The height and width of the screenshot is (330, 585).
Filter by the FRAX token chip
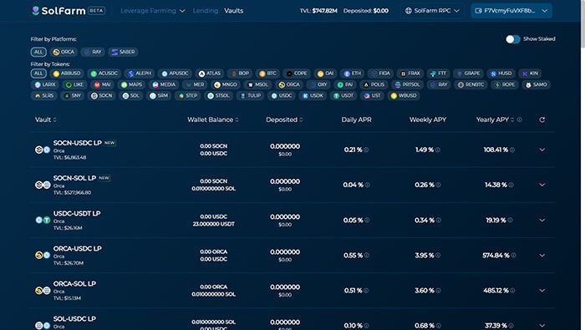pyautogui.click(x=410, y=74)
